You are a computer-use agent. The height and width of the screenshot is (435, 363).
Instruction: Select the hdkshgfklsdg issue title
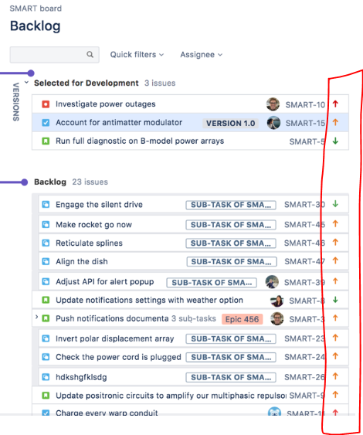tap(81, 377)
